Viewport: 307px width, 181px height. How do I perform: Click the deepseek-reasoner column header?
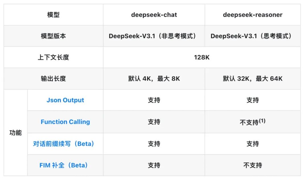(253, 15)
